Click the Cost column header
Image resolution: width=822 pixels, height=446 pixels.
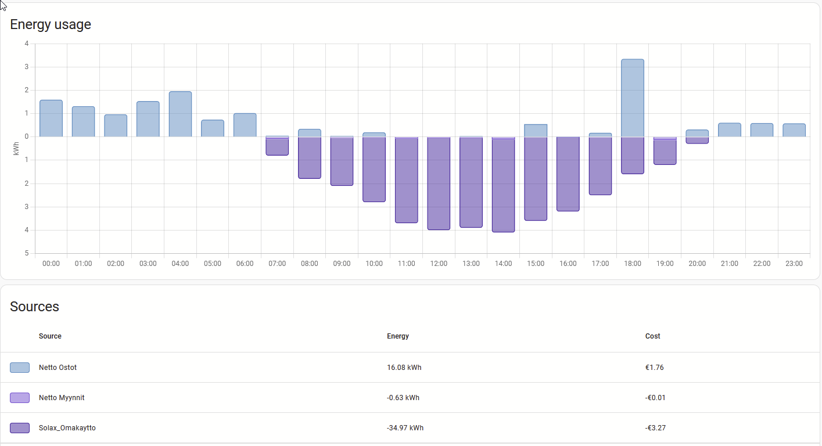pyautogui.click(x=652, y=336)
